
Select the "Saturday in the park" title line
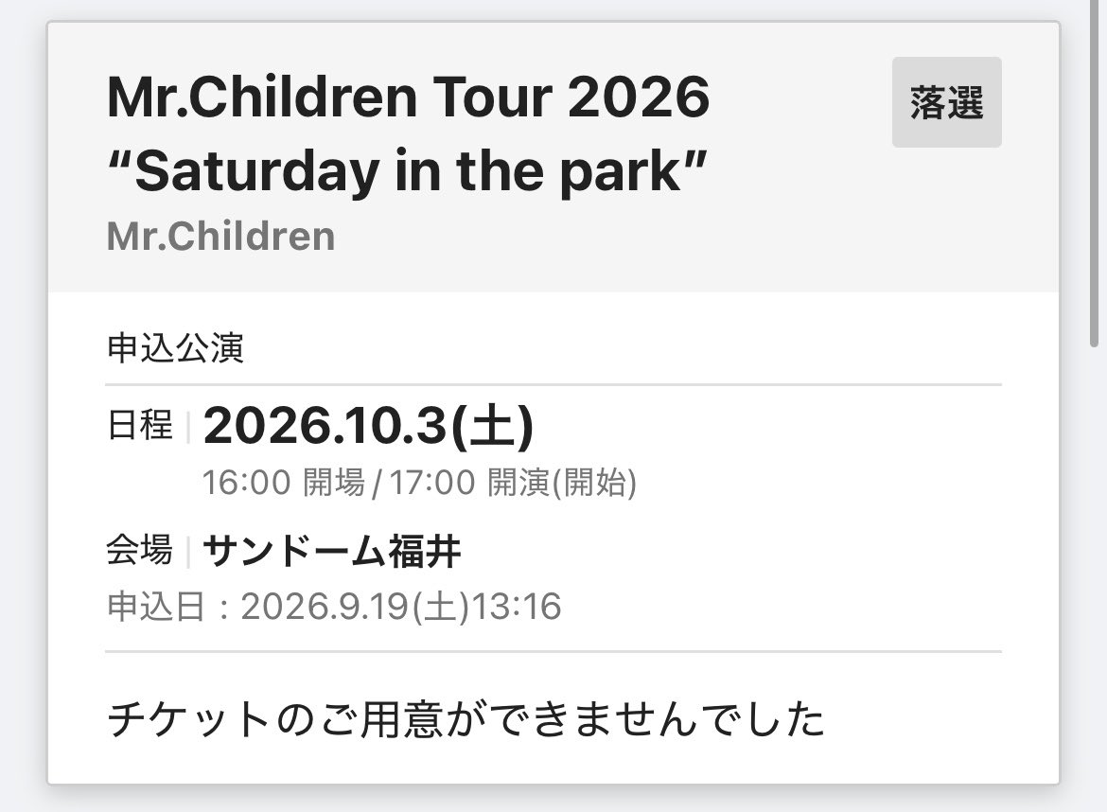coord(407,171)
